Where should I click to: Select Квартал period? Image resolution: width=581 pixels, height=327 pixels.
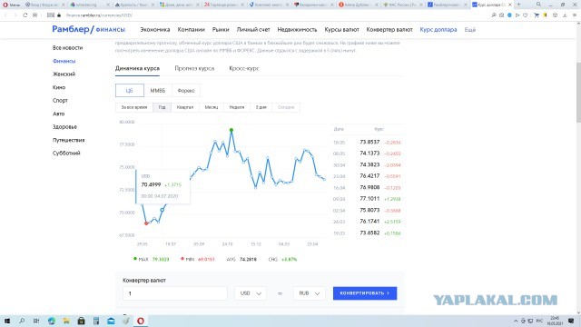[185, 107]
